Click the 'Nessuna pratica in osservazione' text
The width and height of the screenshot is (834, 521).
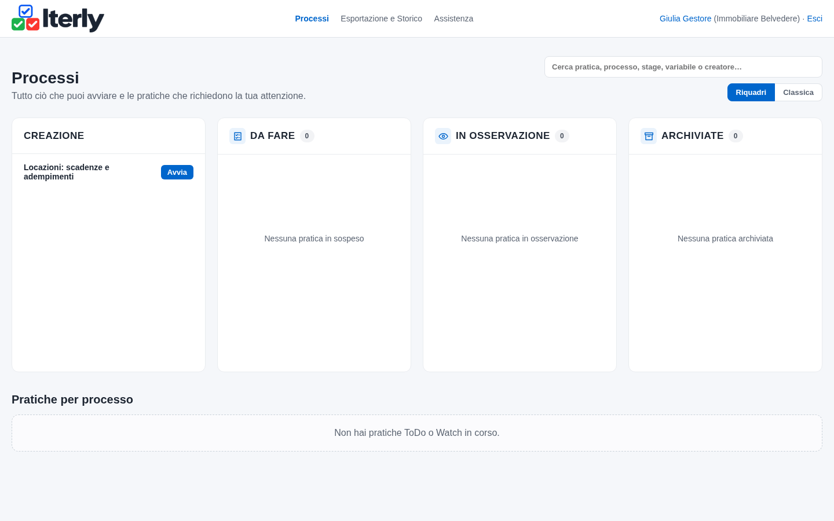tap(520, 239)
